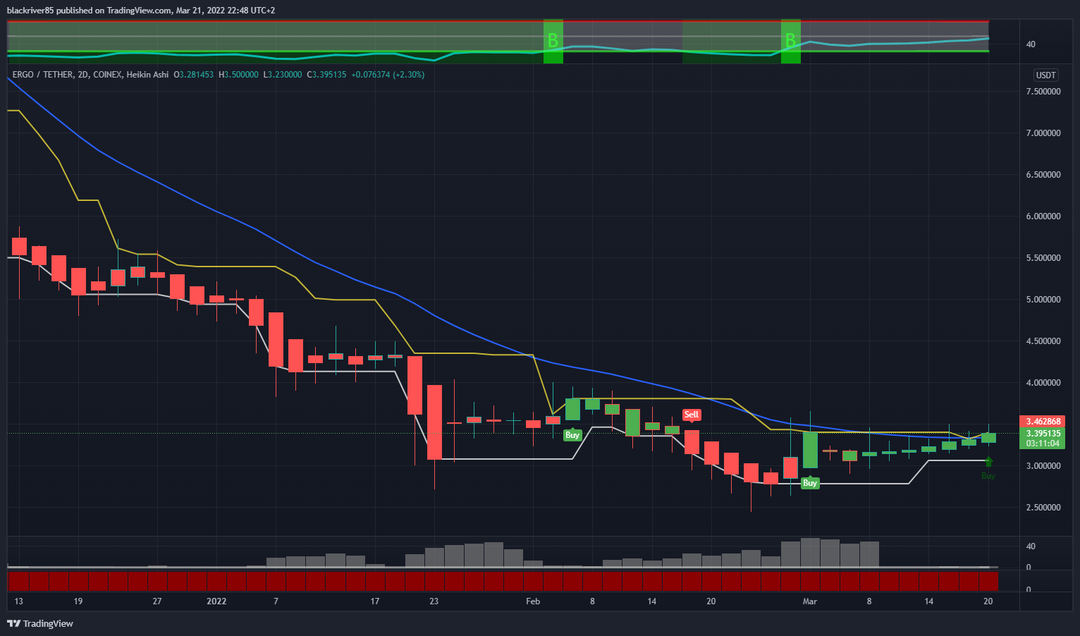Click the 6.000000 price axis label
This screenshot has height=636, width=1080.
[1043, 216]
